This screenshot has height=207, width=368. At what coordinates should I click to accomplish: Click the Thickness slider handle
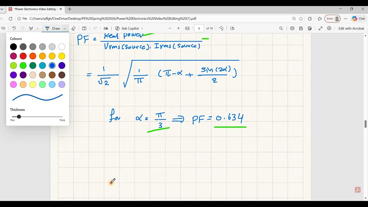pos(19,117)
